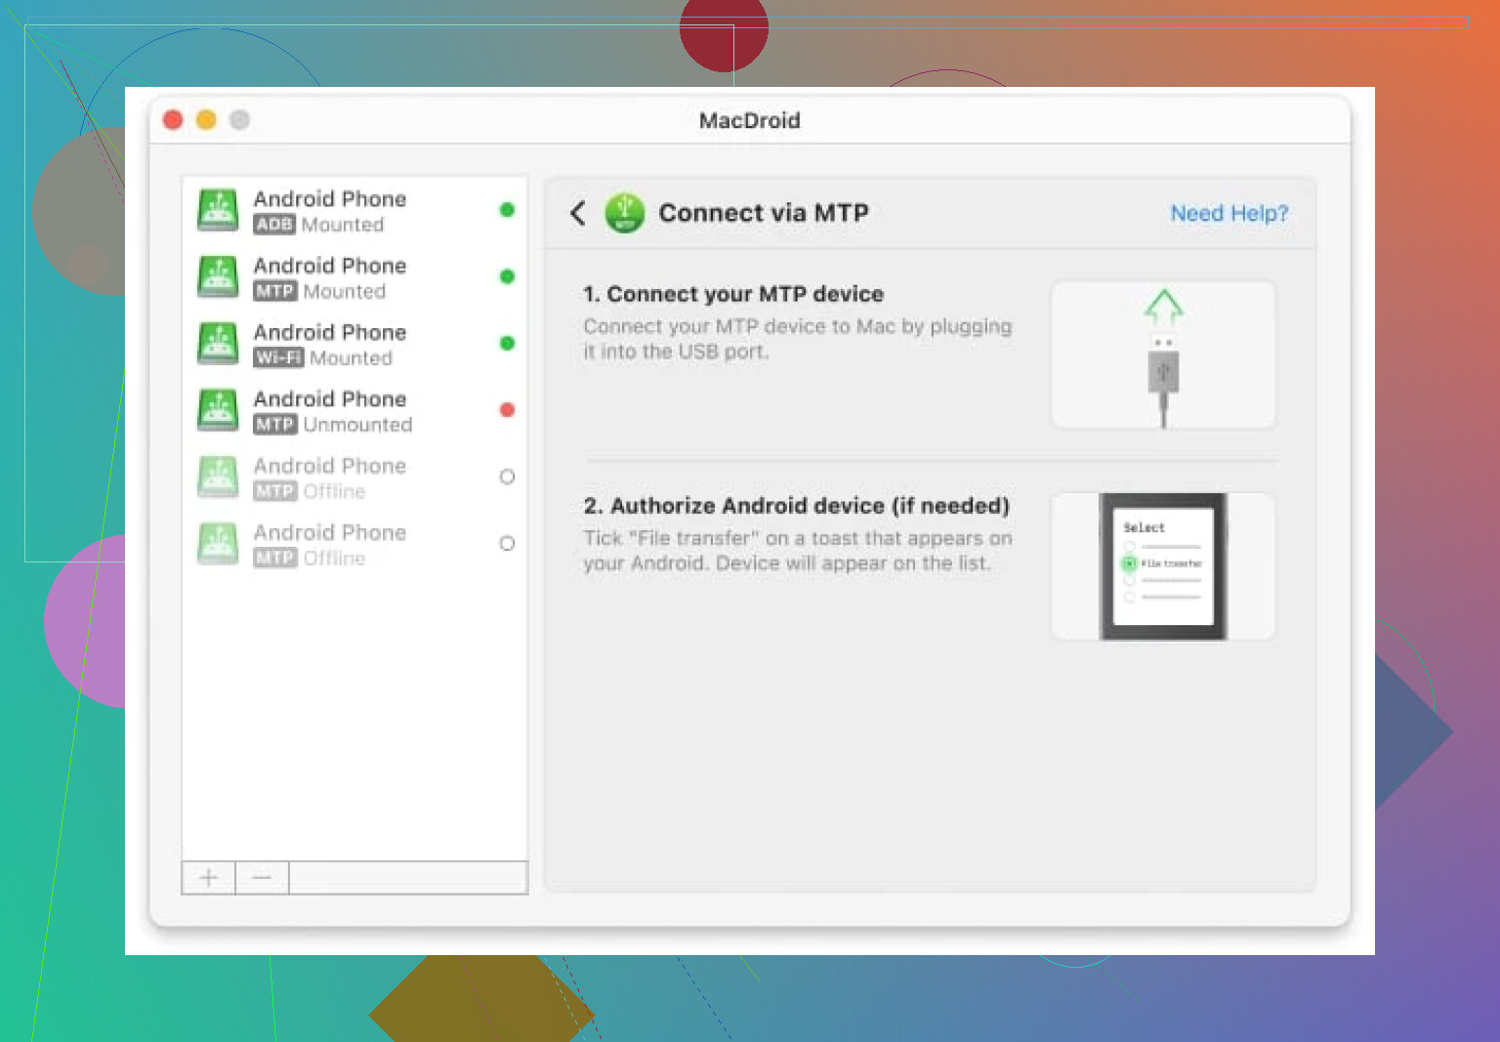Click the green status dot of ADB device
Image resolution: width=1500 pixels, height=1042 pixels.
(x=507, y=210)
